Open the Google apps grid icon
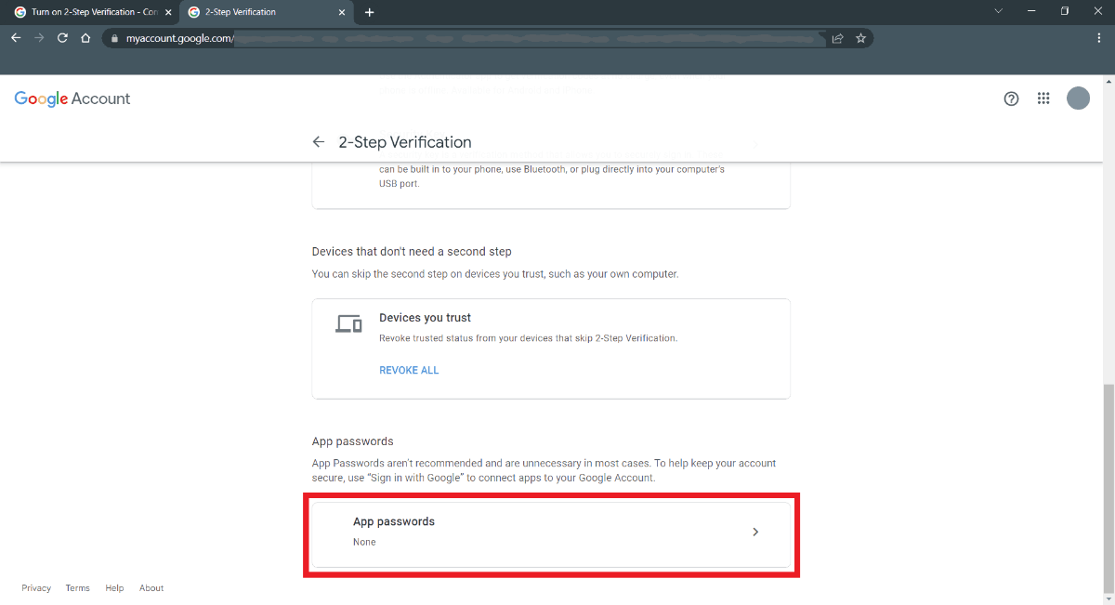The height and width of the screenshot is (605, 1115). [x=1043, y=99]
